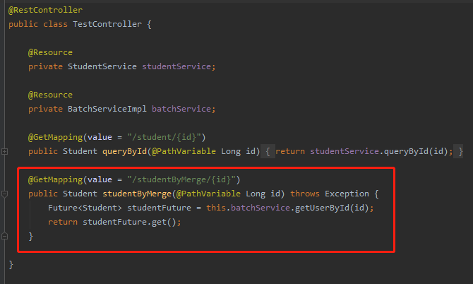Click the getUserById method call
Viewport: 473px width, 284px height.
(322, 208)
